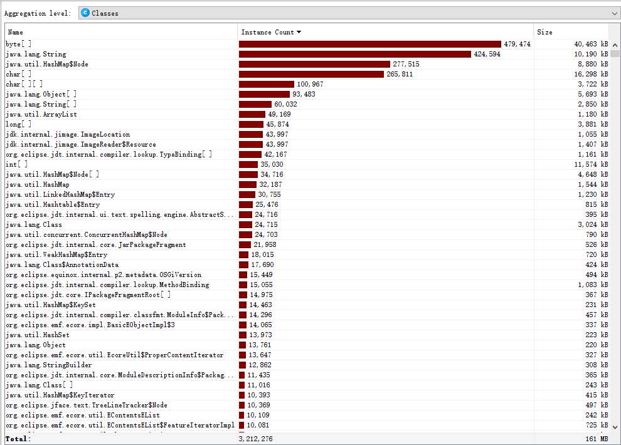Screen dimensions: 621x445
Task: Select the byte[ ] row
Action: click(307, 44)
